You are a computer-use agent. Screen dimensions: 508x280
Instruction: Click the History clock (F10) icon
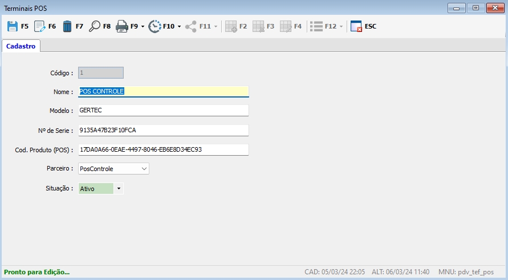point(155,26)
